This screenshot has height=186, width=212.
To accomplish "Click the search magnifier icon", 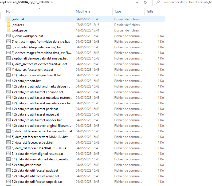I will coord(158,2).
